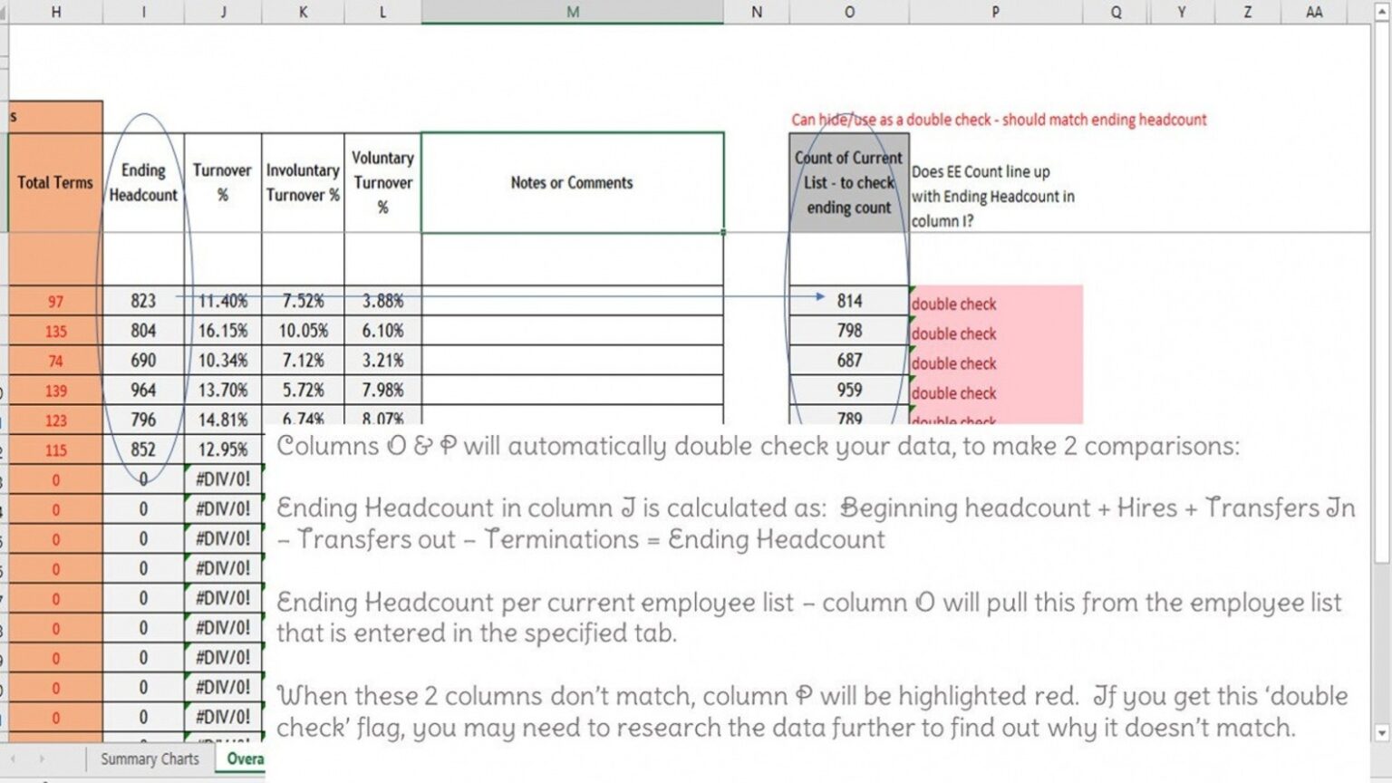The width and height of the screenshot is (1392, 783).
Task: Select the Ending Headcount header cell
Action: point(143,182)
